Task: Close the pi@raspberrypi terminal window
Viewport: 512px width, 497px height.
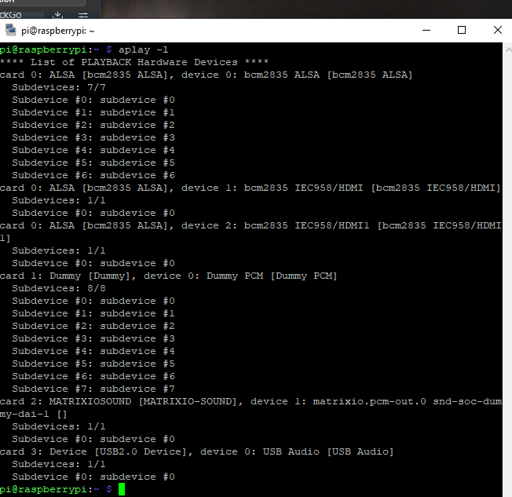Action: (x=497, y=31)
